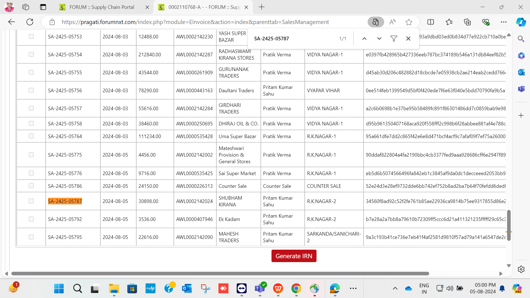Go to previous find result

[x=364, y=39]
